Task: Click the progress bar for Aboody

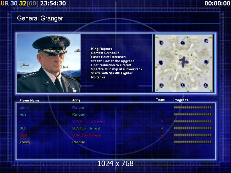Action: pos(193,142)
